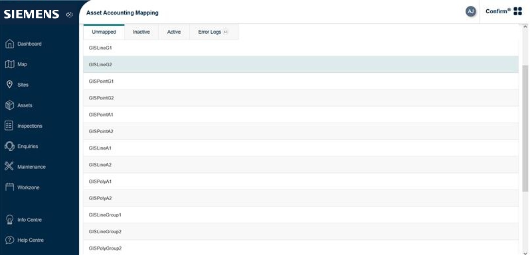Collapse sidebar using icon beside Siemens logo
The image size is (530, 255).
pyautogui.click(x=69, y=15)
